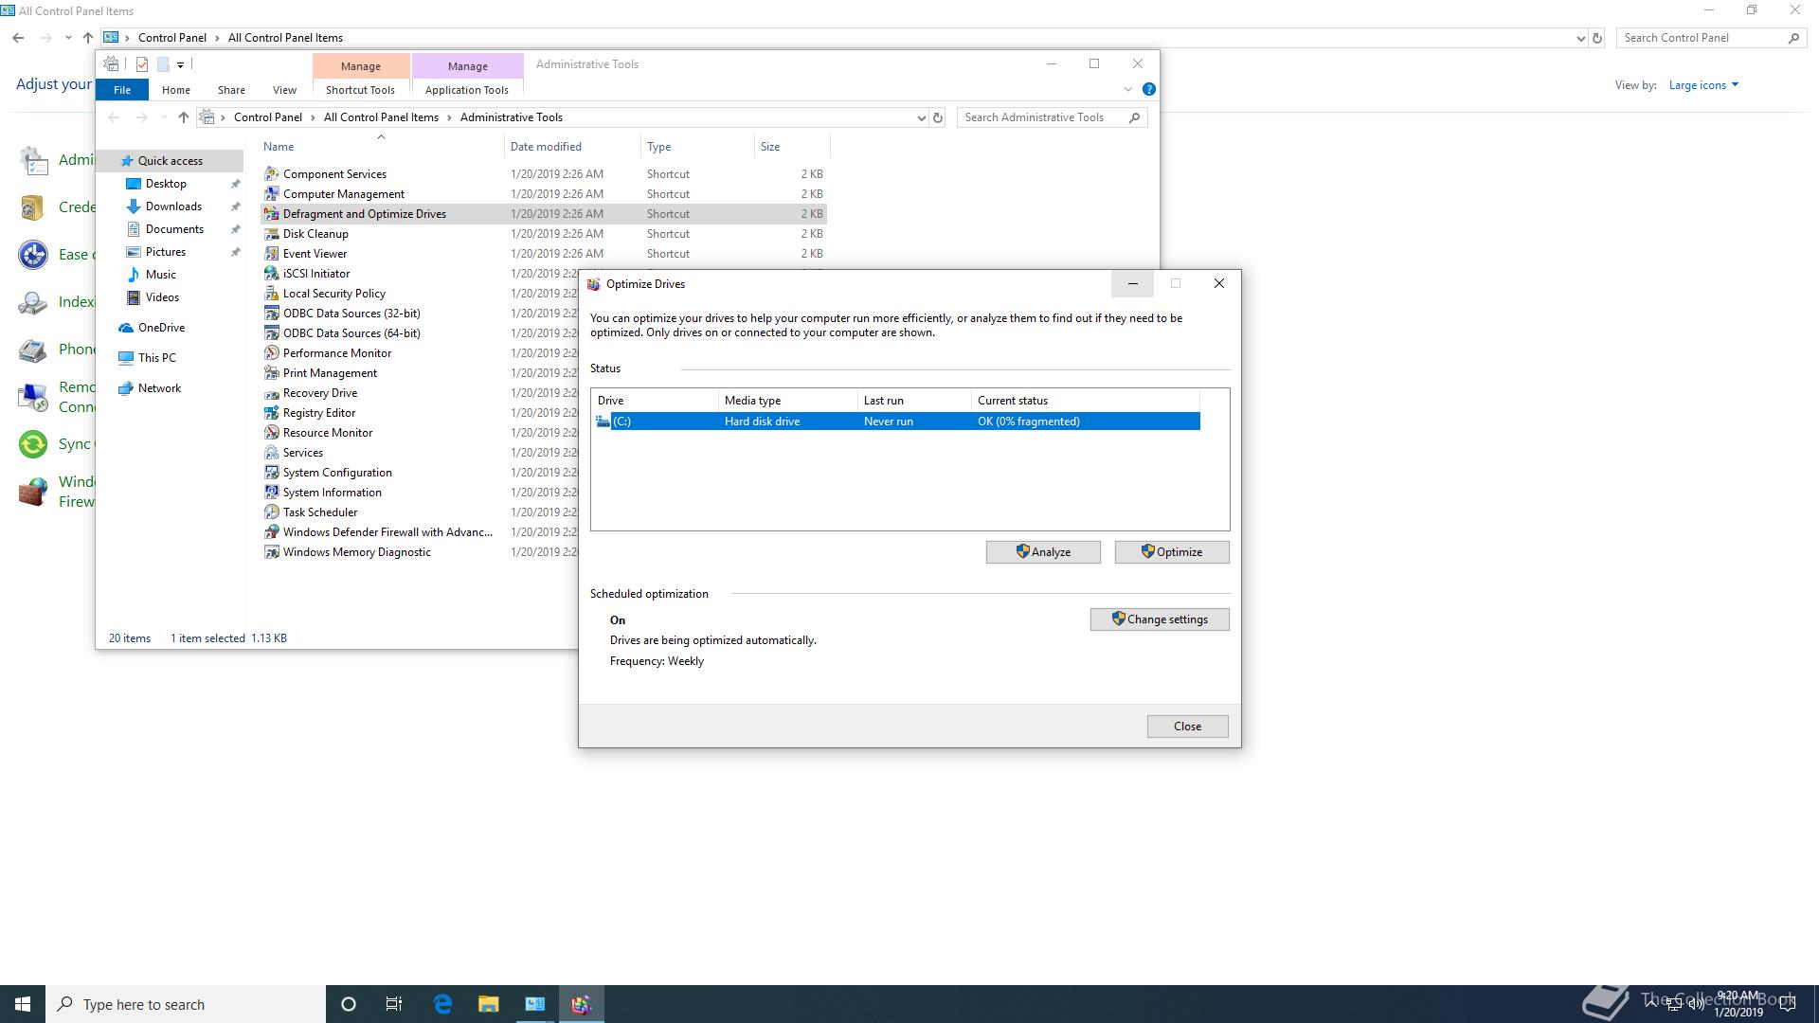Click the Resource Monitor icon
1819x1023 pixels.
272,433
